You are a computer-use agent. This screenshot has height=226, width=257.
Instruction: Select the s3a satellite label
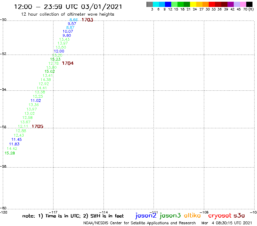click(239, 216)
